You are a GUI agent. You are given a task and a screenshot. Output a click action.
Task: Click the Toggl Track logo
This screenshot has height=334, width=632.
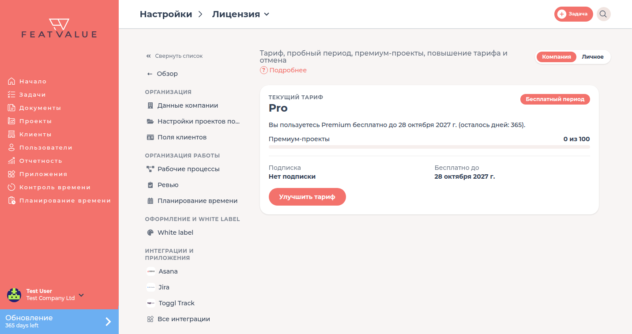150,303
